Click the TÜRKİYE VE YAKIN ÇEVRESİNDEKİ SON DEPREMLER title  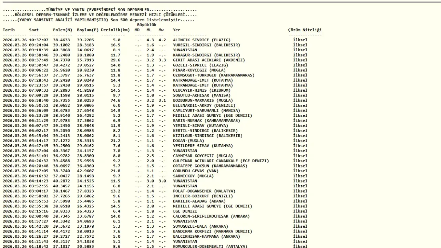pyautogui.click(x=98, y=10)
